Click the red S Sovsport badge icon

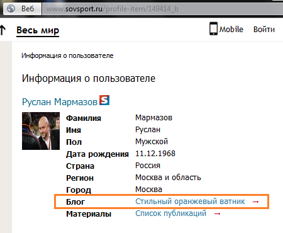(104, 100)
